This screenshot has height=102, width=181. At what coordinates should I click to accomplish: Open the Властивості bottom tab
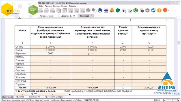[34, 97]
